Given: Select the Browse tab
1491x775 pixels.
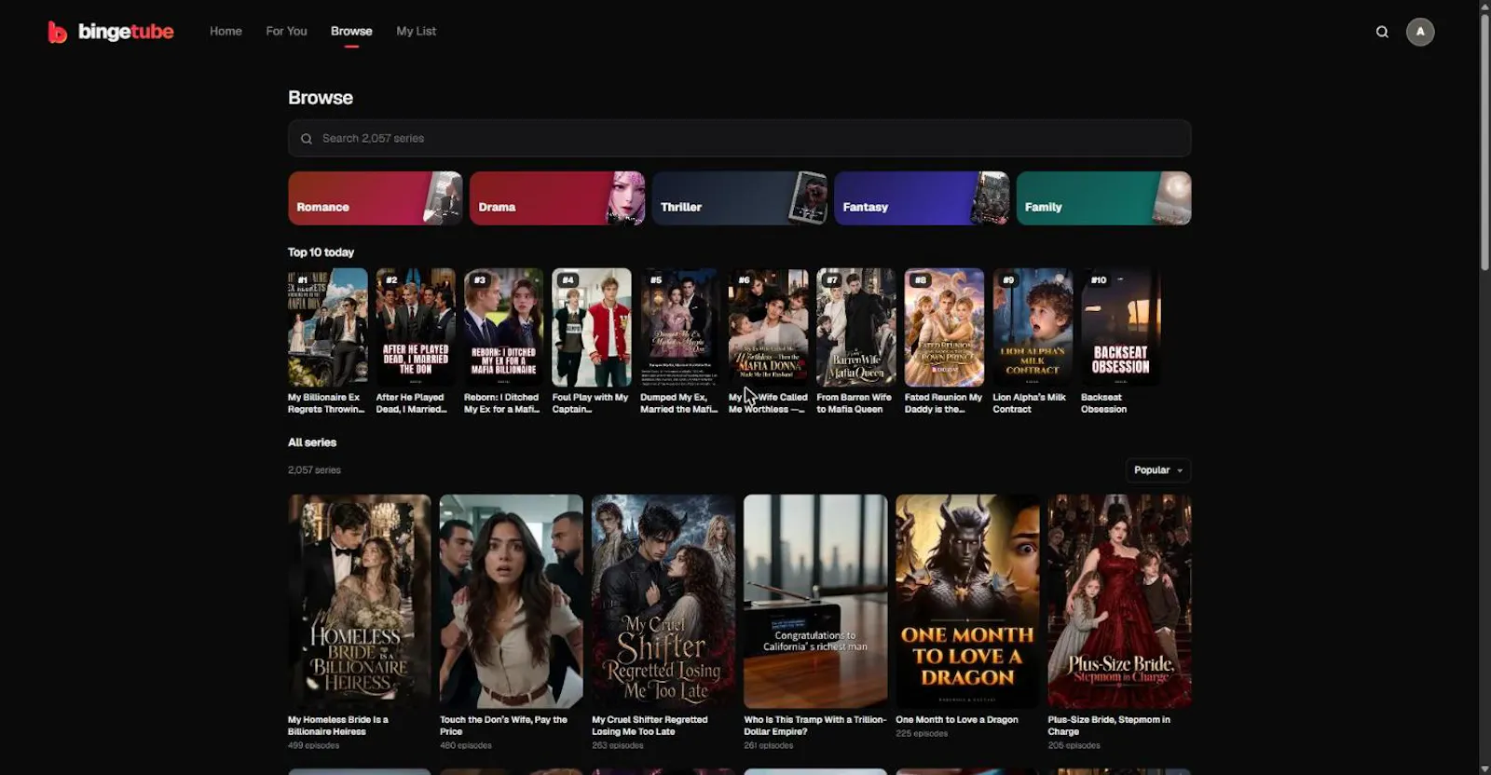Looking at the screenshot, I should click(x=351, y=31).
